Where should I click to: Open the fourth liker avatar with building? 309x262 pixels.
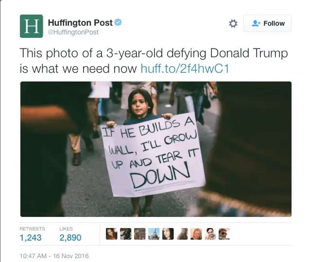coord(154,234)
